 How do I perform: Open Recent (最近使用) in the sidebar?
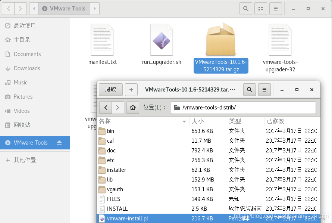pyautogui.click(x=35, y=26)
